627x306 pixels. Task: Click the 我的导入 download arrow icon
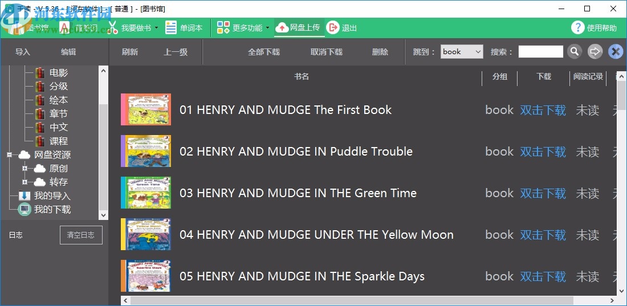pos(25,196)
